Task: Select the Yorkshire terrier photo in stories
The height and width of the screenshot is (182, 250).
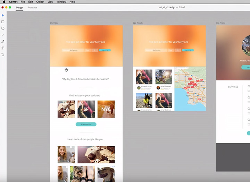Action: click(82, 174)
